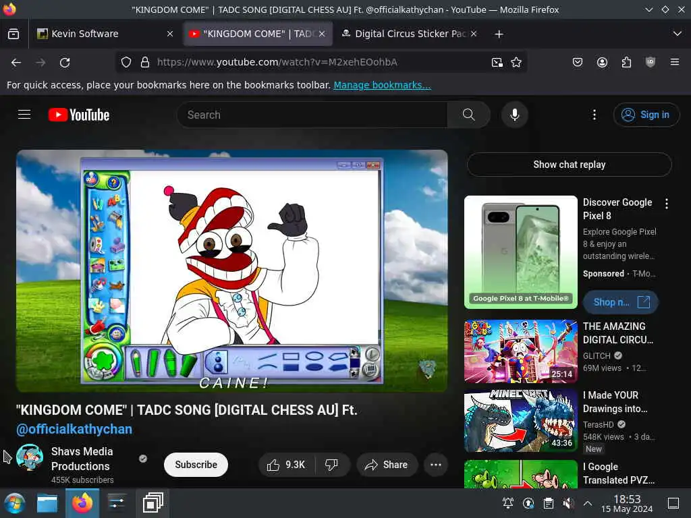Screen dimensions: 691x518
Task: Open the clock showing 18:53
Action: pyautogui.click(x=627, y=503)
